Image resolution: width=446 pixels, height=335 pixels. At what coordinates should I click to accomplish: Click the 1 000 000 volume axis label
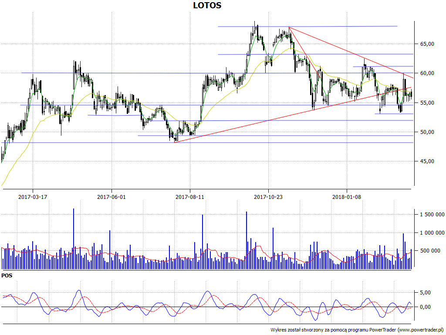(x=432, y=233)
